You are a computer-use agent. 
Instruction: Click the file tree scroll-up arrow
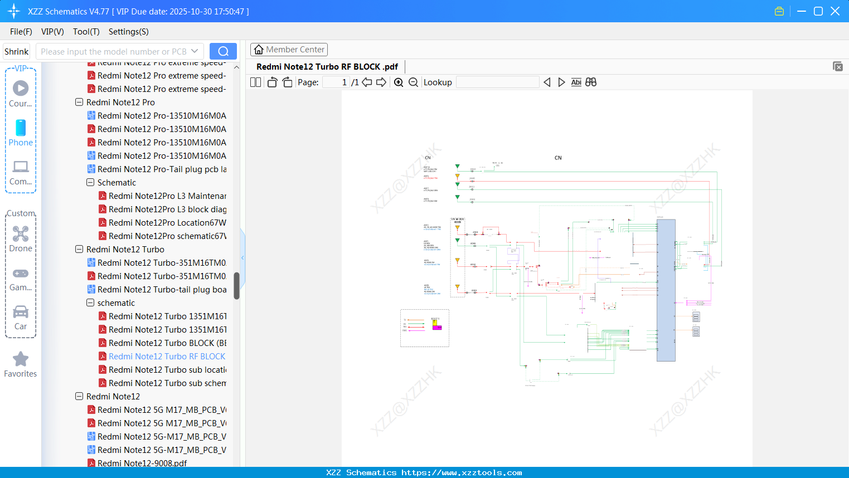coord(236,67)
